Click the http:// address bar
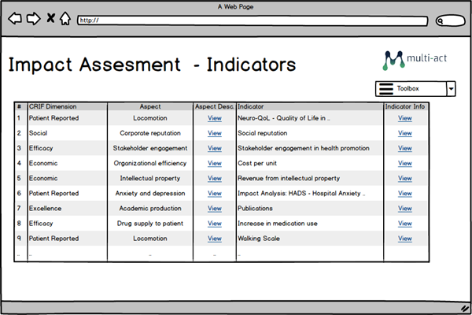This screenshot has width=472, height=315. pos(252,20)
